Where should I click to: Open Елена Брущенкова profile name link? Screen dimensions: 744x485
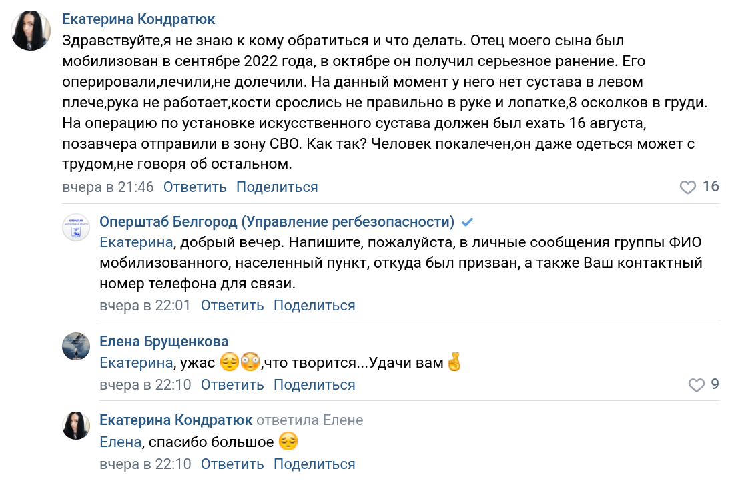click(x=163, y=342)
